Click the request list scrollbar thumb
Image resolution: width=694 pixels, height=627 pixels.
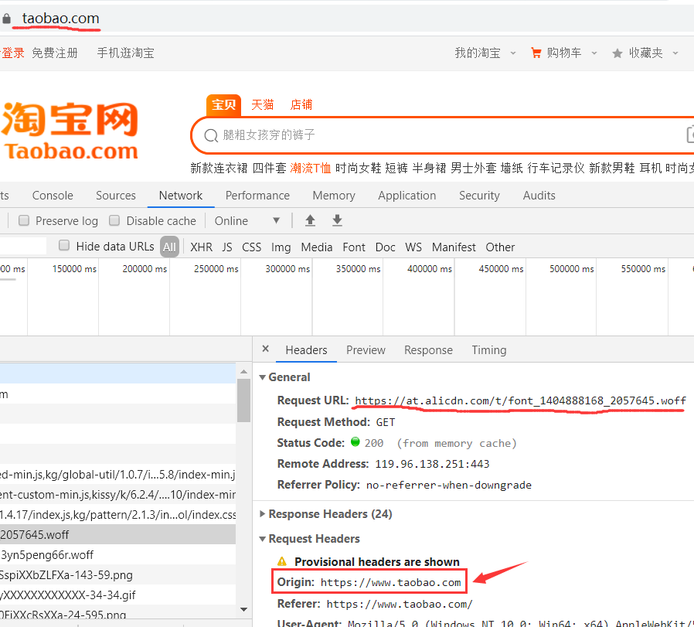[243, 400]
